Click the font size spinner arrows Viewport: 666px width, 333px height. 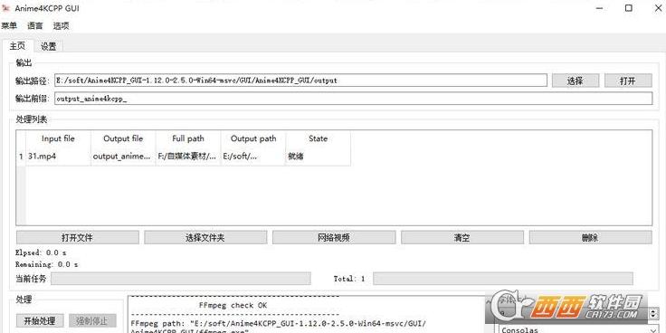pyautogui.click(x=653, y=314)
